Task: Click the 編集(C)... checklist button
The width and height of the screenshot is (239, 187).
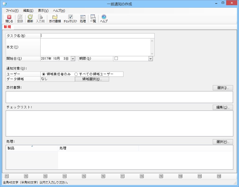Action: click(x=223, y=107)
